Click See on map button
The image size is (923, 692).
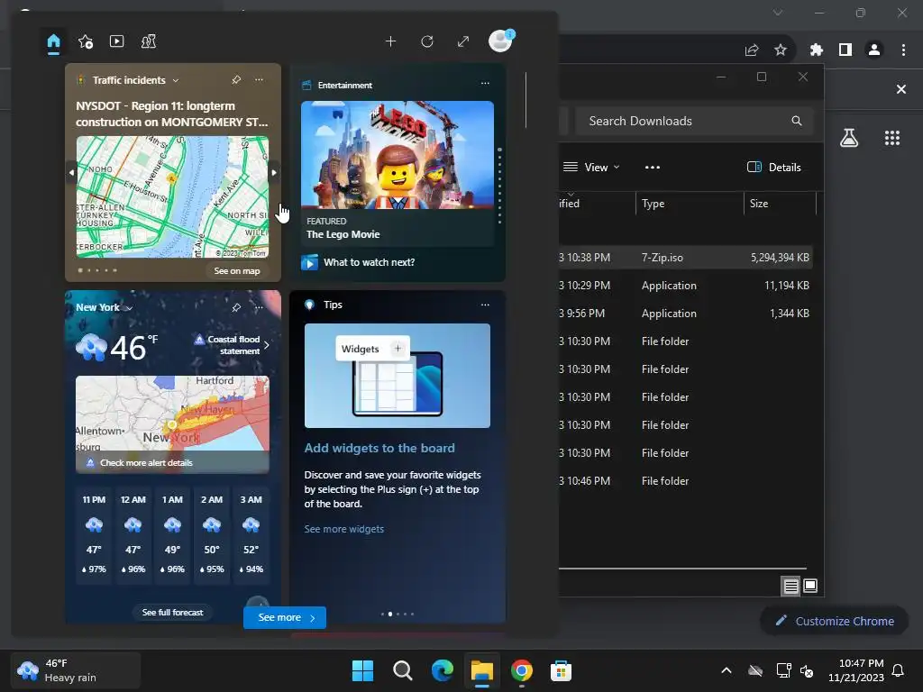[237, 270]
